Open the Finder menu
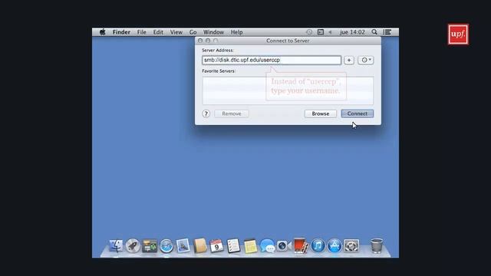 pyautogui.click(x=121, y=32)
